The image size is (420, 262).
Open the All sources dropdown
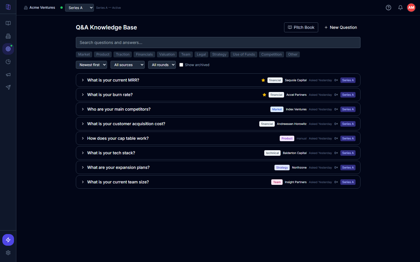pyautogui.click(x=127, y=65)
